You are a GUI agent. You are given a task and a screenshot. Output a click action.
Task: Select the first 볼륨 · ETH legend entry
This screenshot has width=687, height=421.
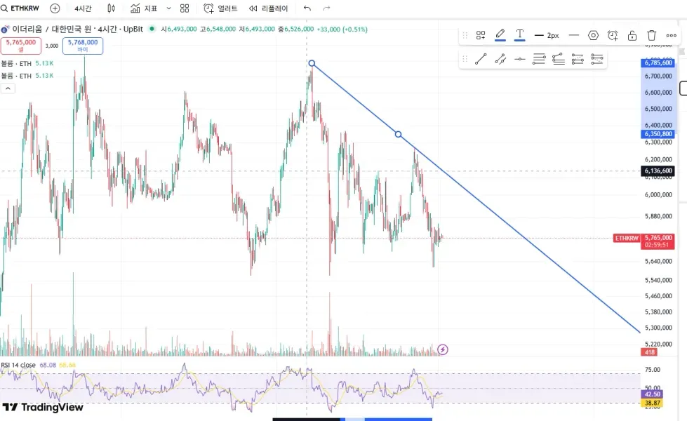point(17,64)
